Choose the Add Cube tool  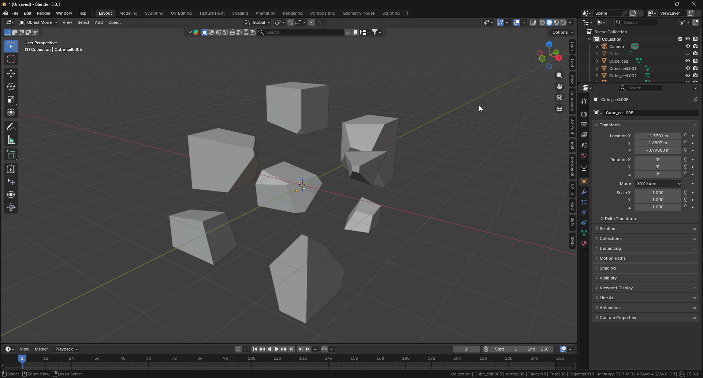(x=11, y=155)
